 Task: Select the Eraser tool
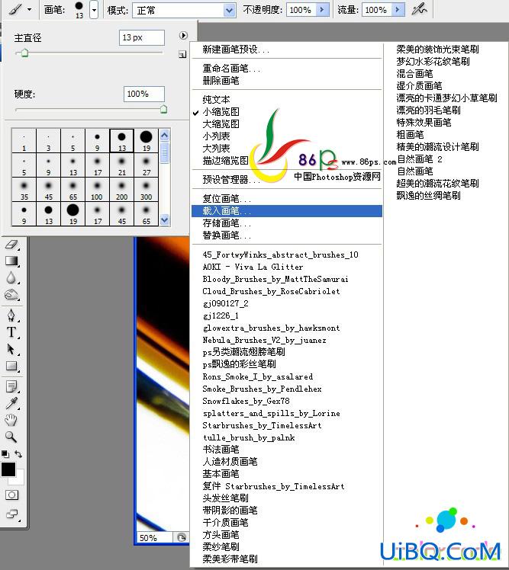click(11, 245)
